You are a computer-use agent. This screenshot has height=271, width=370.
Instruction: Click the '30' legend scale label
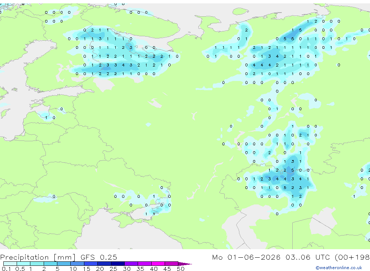pos(127,269)
